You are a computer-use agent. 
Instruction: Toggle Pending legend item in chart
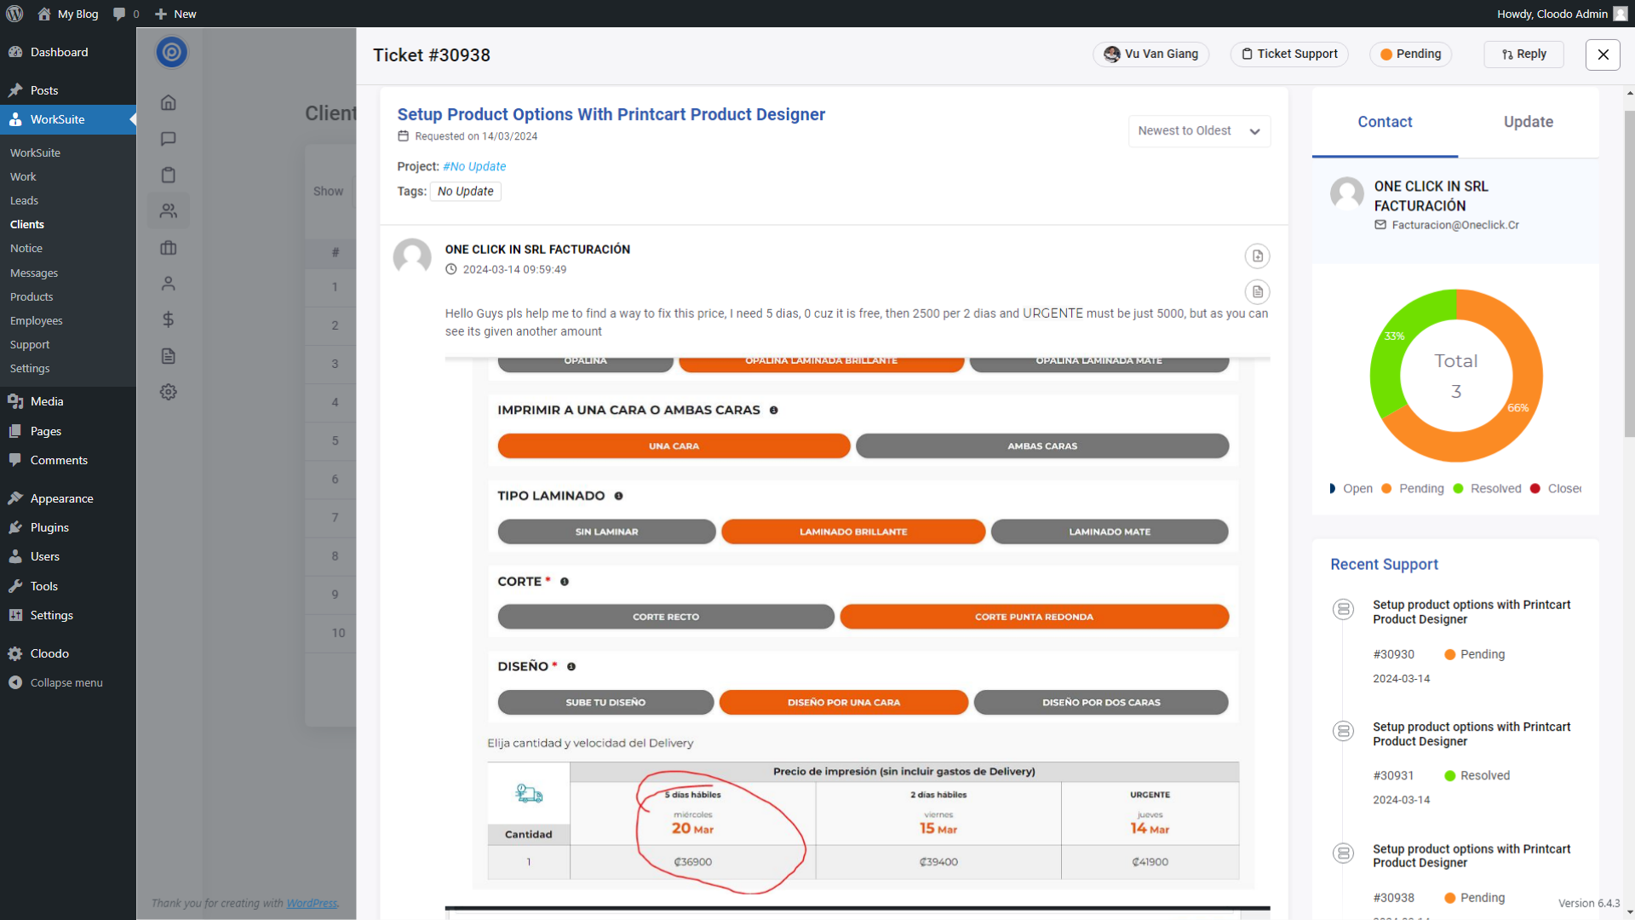[1413, 489]
